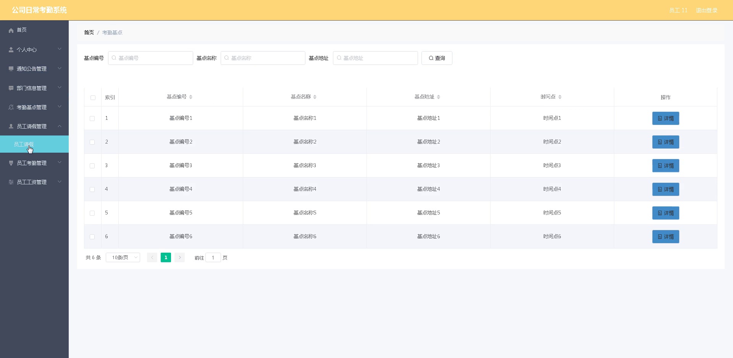Click the sliders icon beside 员工工资管理
The height and width of the screenshot is (358, 733).
pos(11,182)
